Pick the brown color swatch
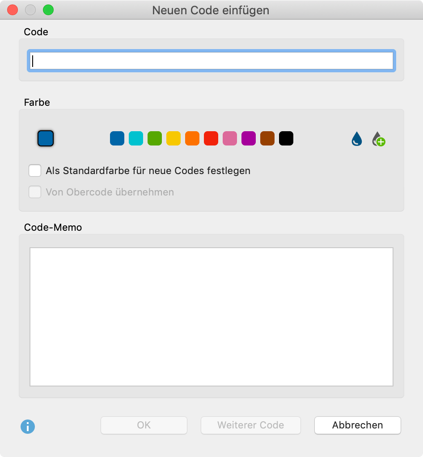This screenshot has height=457, width=423. click(x=267, y=138)
